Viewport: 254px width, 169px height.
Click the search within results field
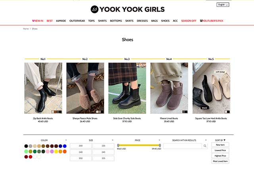183,146
